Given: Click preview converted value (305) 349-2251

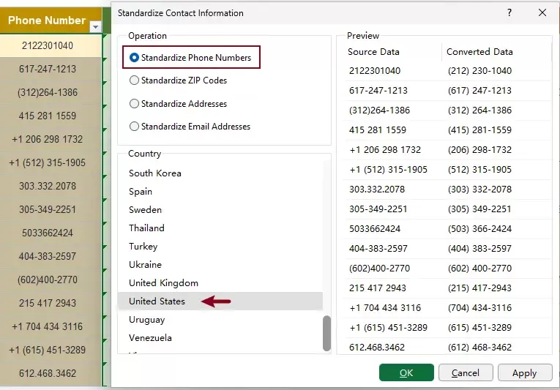Looking at the screenshot, I should click(479, 209).
